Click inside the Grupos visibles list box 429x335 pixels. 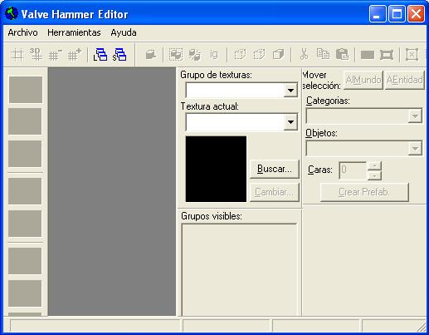[239, 269]
